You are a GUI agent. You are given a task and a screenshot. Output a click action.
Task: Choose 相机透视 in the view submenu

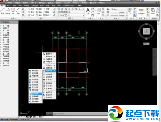pos(36,71)
